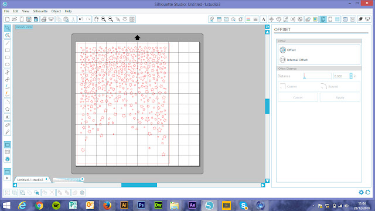Click the Apply button
375x211 pixels.
[x=340, y=98]
